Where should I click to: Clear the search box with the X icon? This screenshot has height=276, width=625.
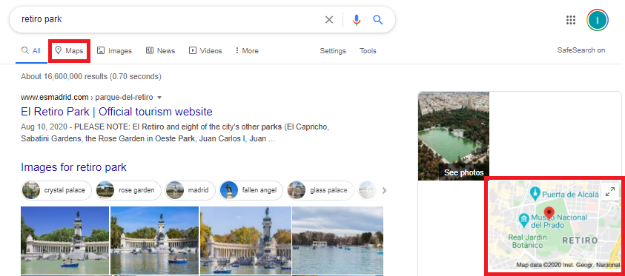pos(329,19)
